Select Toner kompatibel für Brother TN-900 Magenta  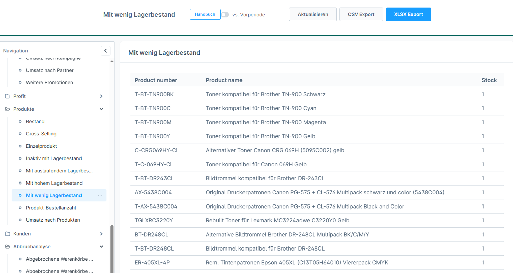(x=266, y=122)
